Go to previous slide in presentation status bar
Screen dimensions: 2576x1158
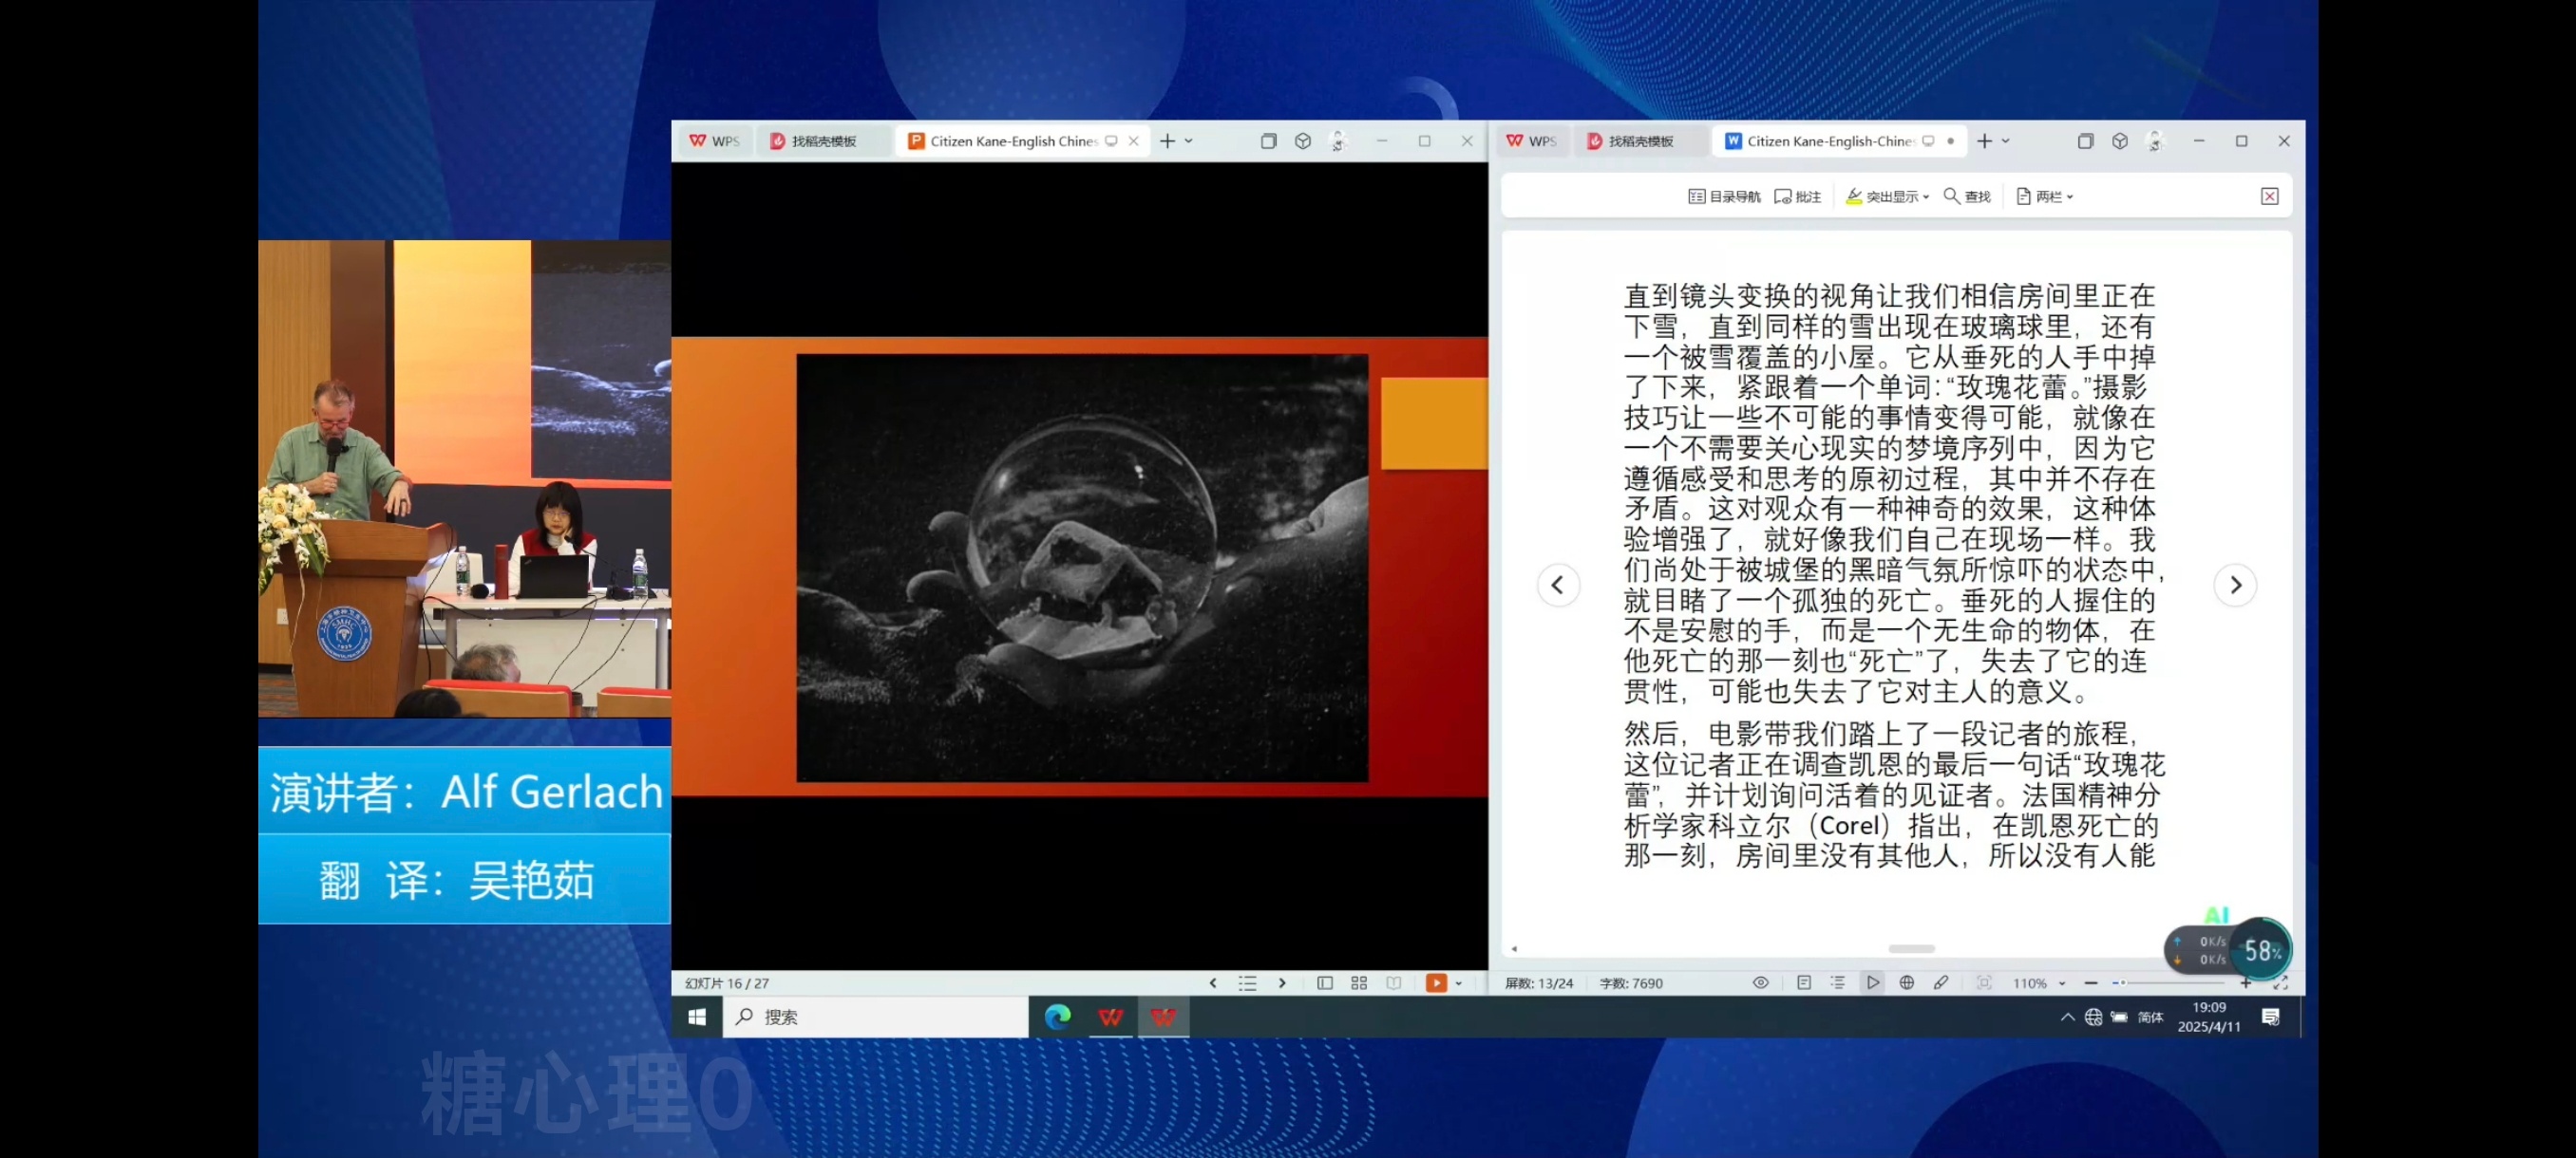click(1213, 983)
